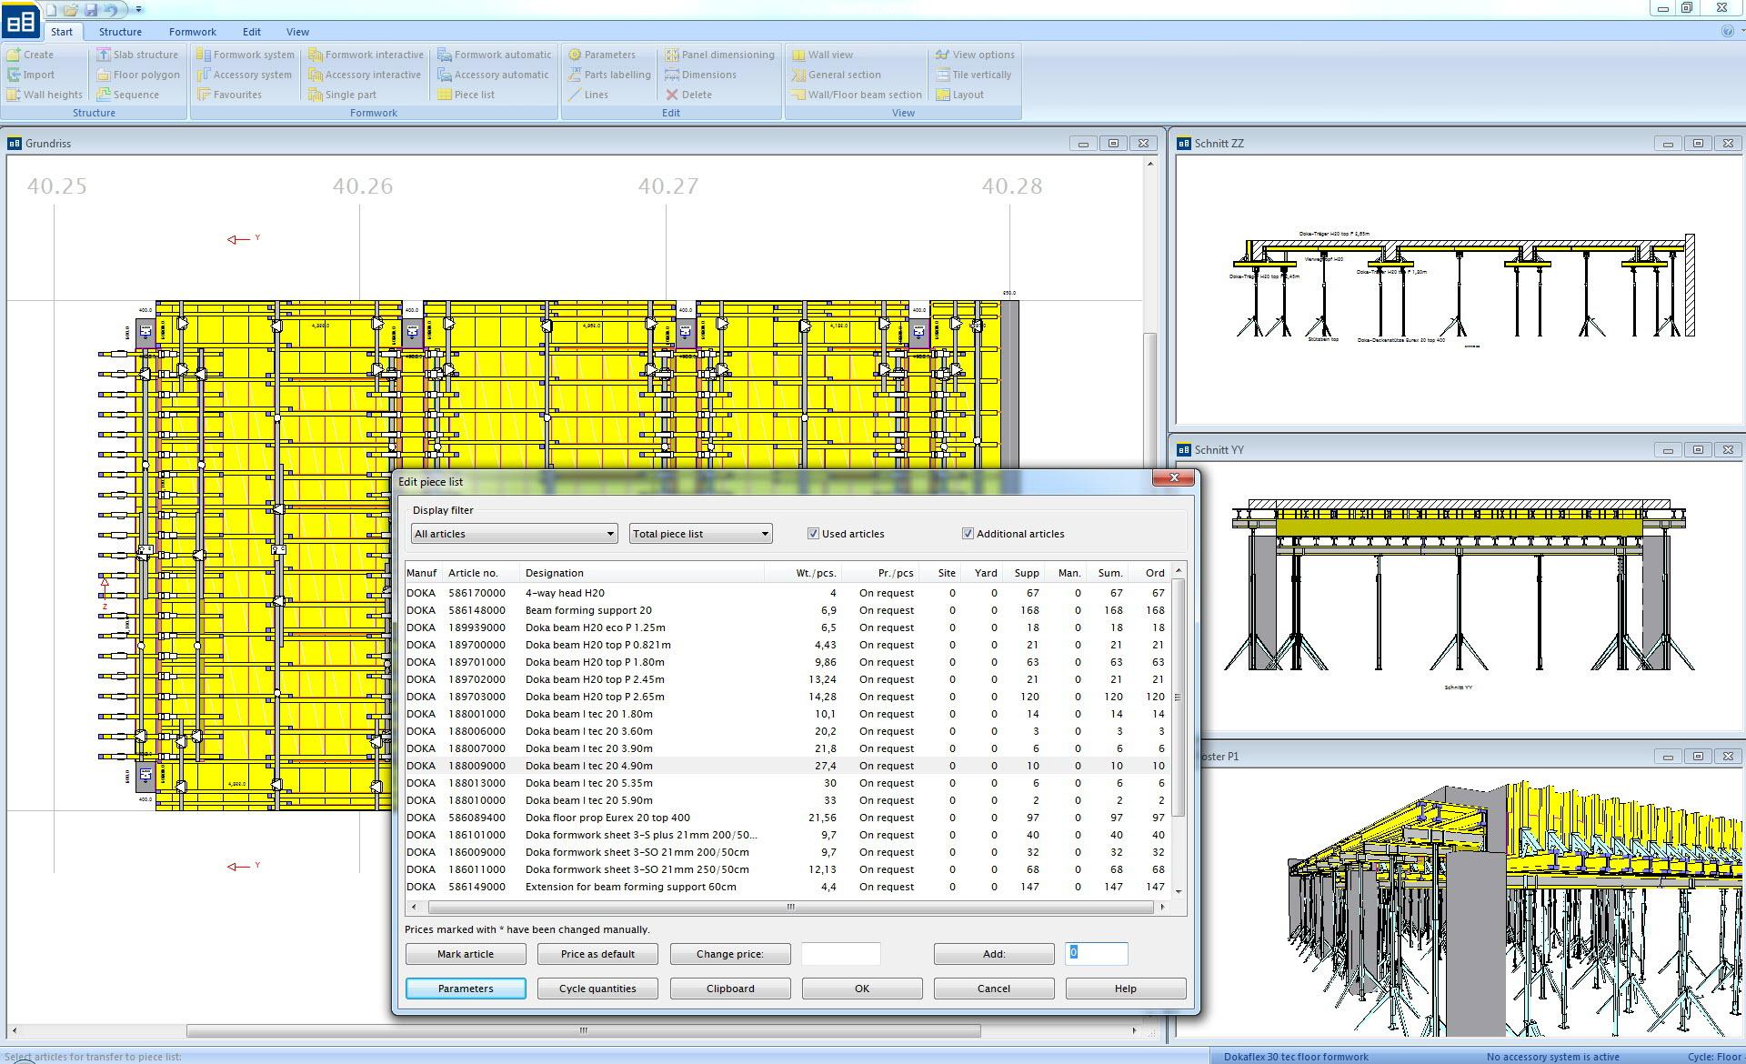The height and width of the screenshot is (1064, 1746).
Task: Uncheck the Used articles checkbox
Action: 813,534
